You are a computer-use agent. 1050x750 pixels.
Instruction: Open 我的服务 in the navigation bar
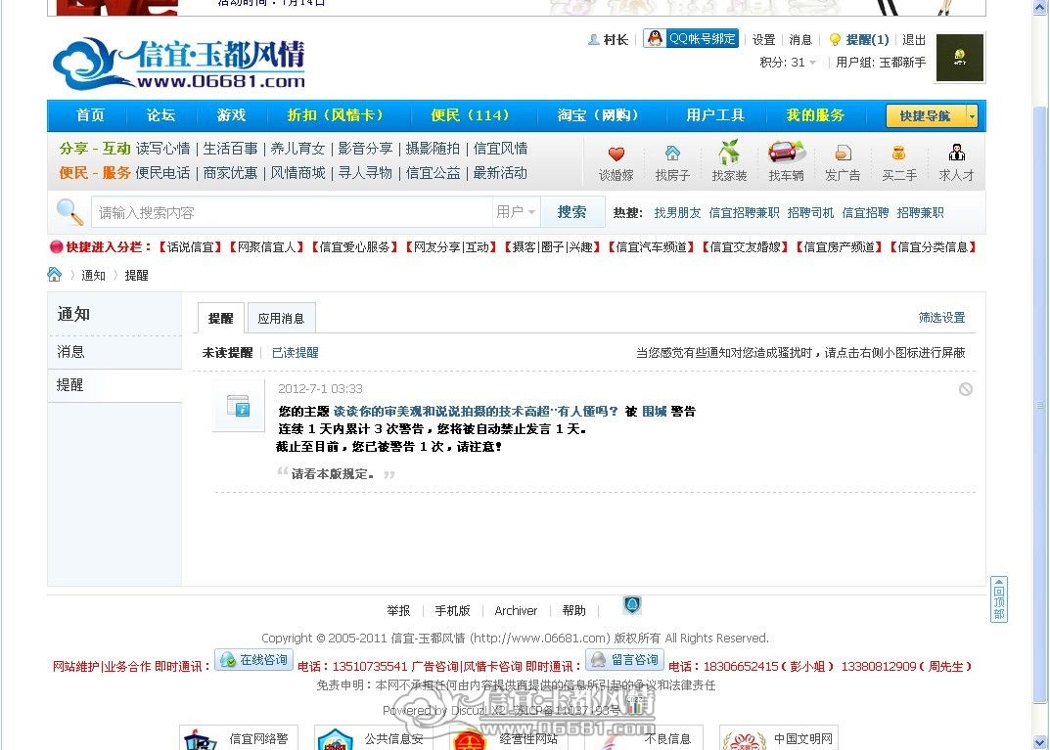click(x=815, y=115)
